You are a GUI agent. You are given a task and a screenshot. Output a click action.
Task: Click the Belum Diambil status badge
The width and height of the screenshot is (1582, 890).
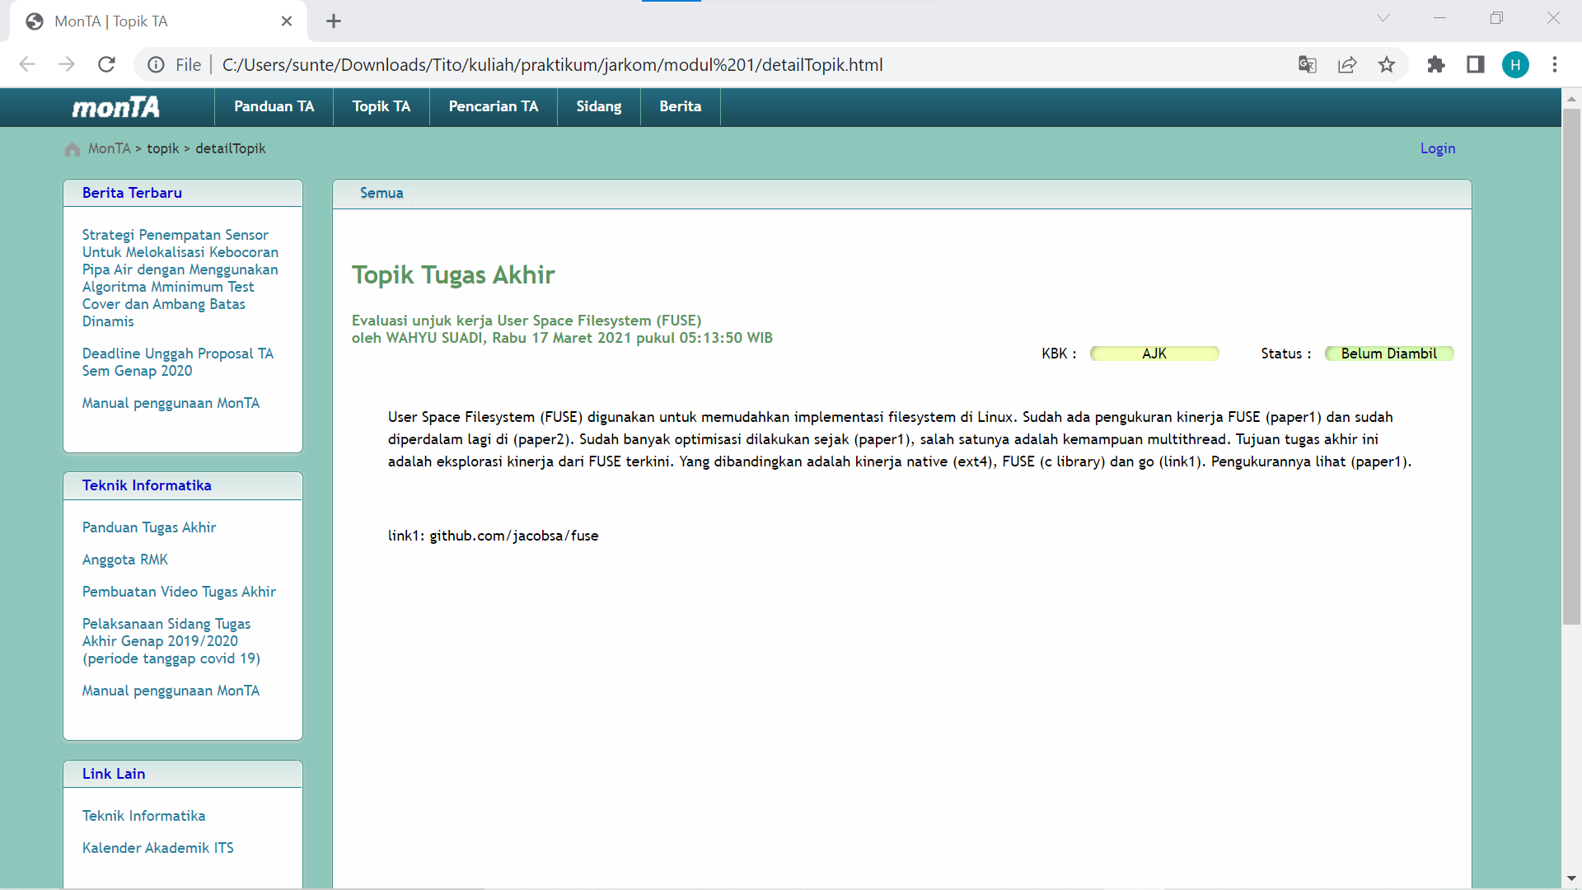(x=1388, y=354)
